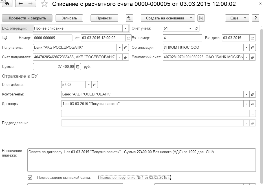This screenshot has width=264, height=185.
Task: Open Счет учета 51 item form
Action: click(x=196, y=28)
